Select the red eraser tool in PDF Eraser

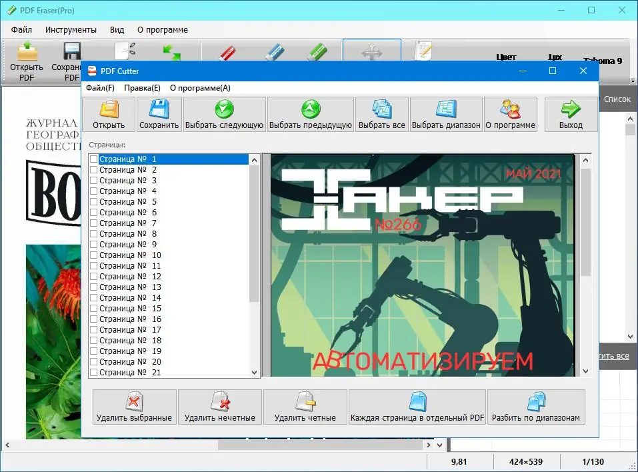coord(227,53)
